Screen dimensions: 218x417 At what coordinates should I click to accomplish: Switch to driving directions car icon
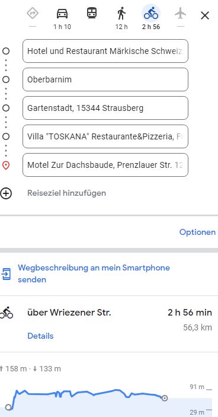[x=62, y=13]
